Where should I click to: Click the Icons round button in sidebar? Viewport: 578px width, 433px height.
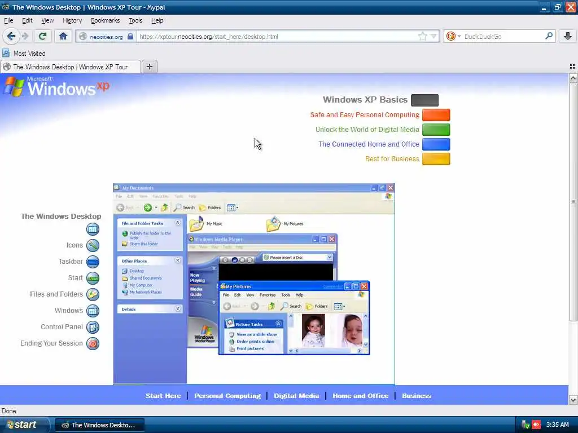pos(93,245)
